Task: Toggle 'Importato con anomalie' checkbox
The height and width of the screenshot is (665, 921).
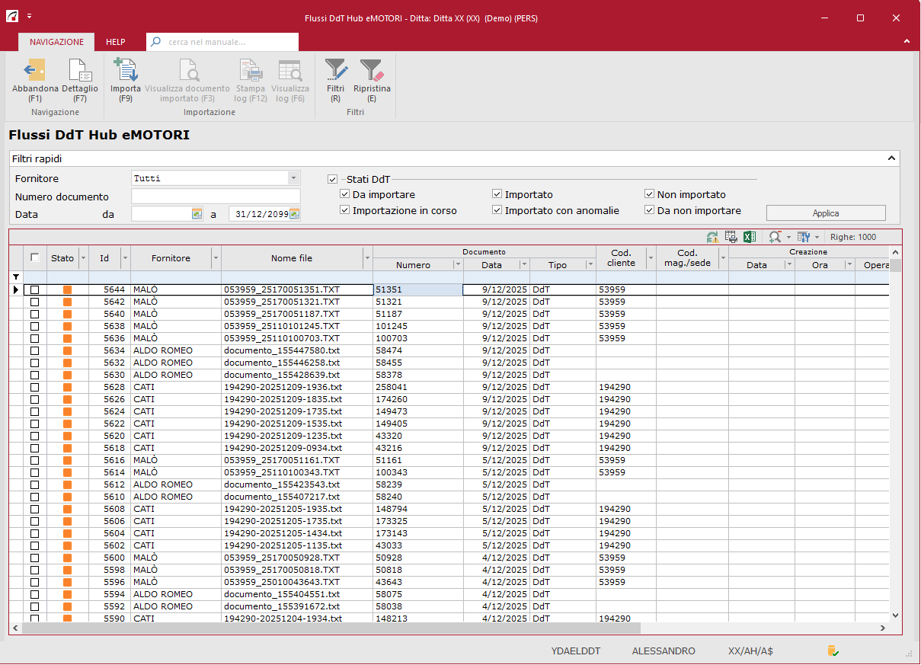Action: pos(497,211)
